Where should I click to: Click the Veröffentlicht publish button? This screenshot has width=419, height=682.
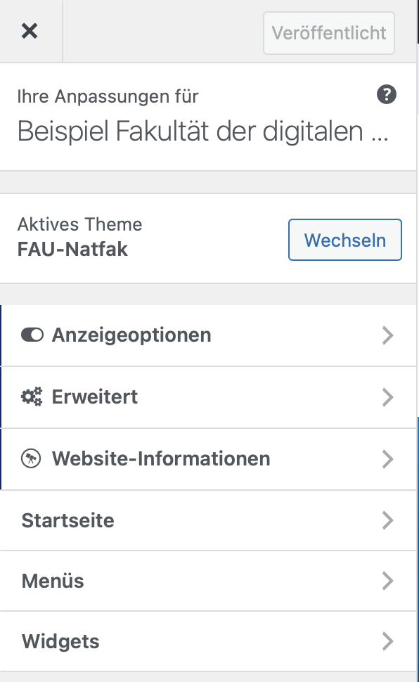coord(329,33)
